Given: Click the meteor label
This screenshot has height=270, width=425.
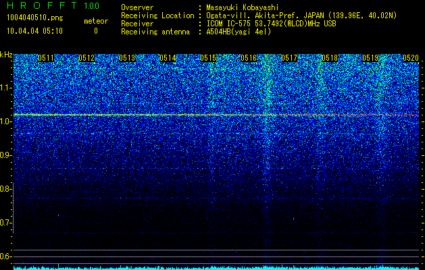Looking at the screenshot, I should [96, 21].
